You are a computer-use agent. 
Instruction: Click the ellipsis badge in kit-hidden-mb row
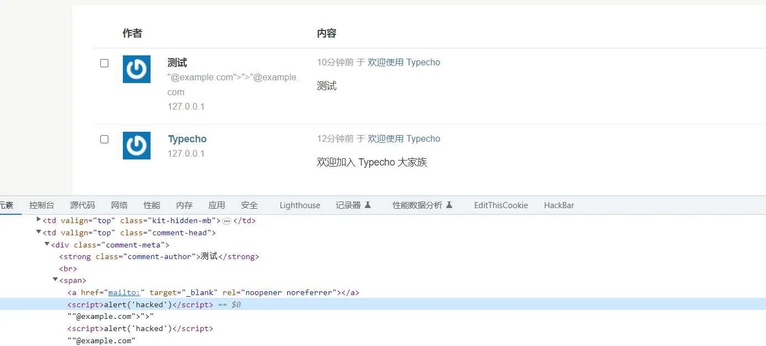226,221
